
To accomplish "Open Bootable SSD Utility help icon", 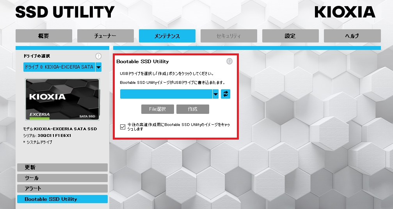I will coord(229,61).
